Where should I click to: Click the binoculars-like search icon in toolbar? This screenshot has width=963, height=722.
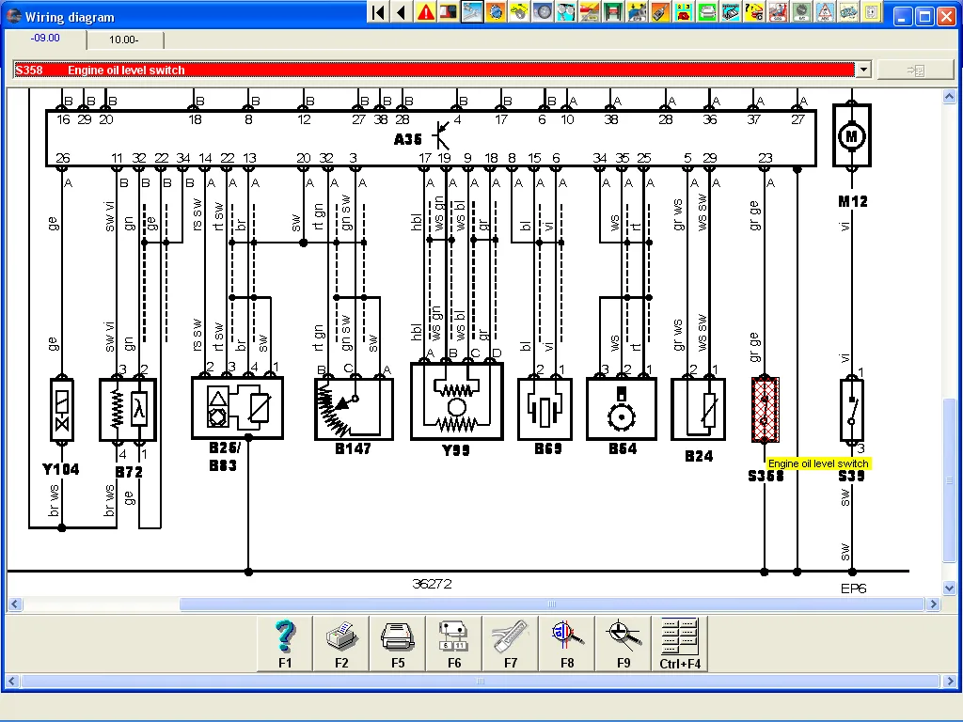(565, 11)
